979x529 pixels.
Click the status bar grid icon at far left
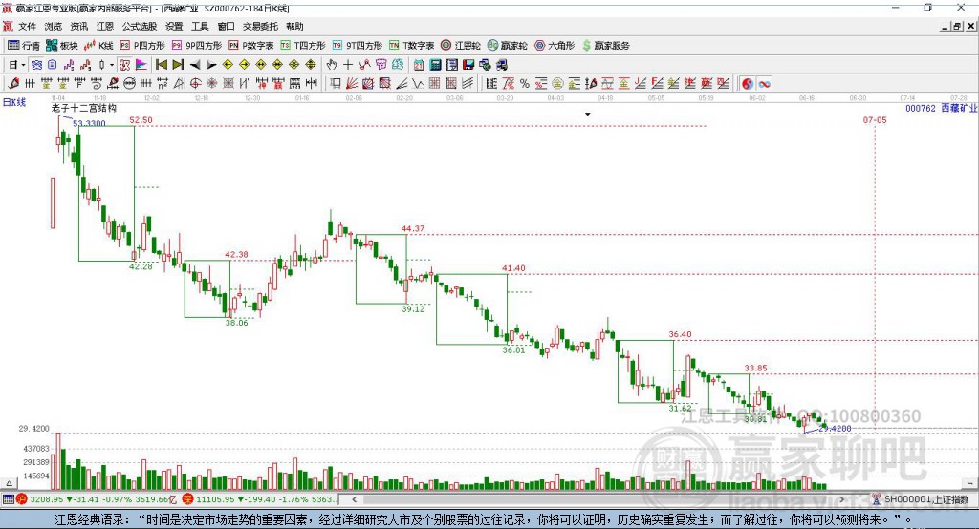8,499
